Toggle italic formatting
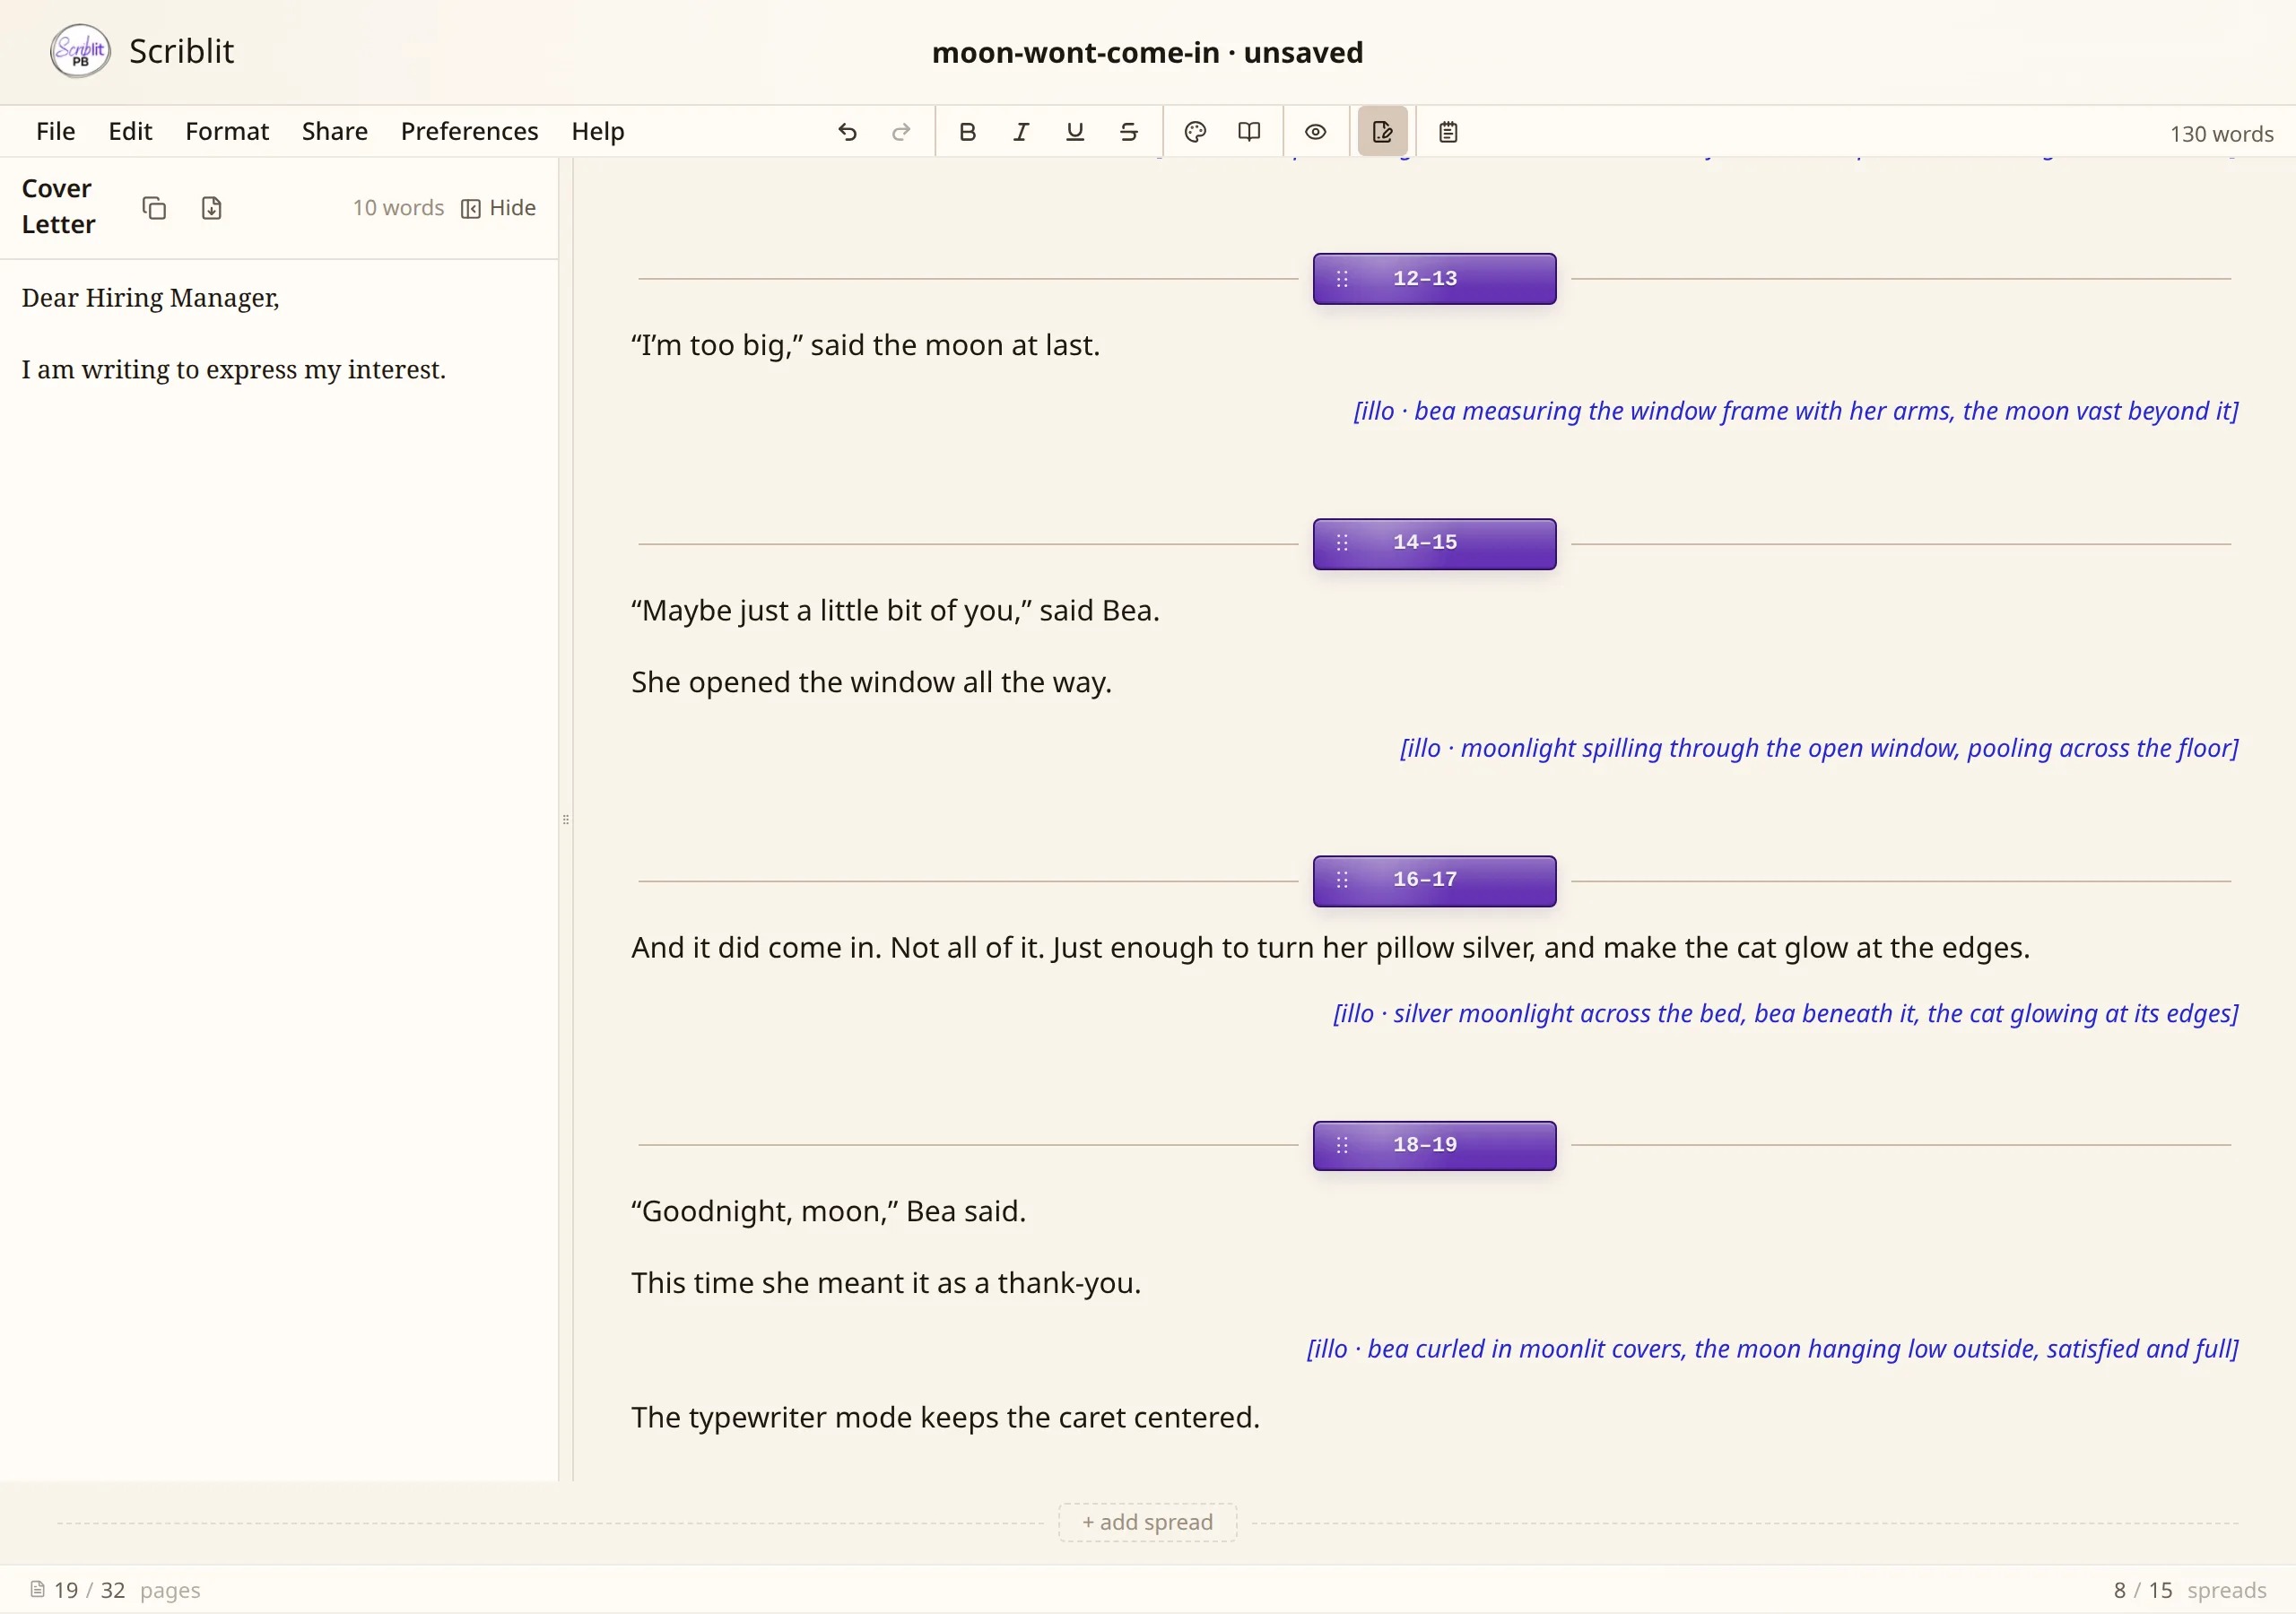 point(1021,132)
